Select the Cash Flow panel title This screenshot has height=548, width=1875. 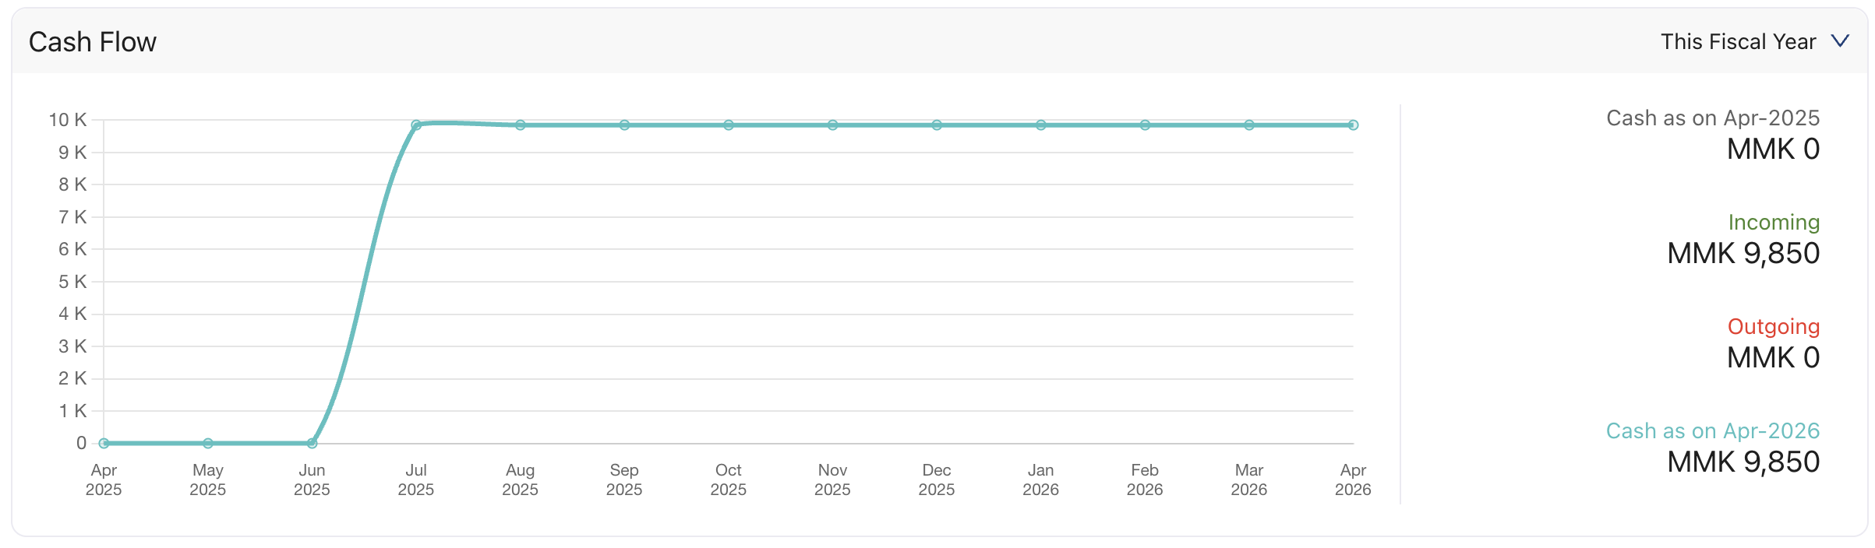(92, 41)
